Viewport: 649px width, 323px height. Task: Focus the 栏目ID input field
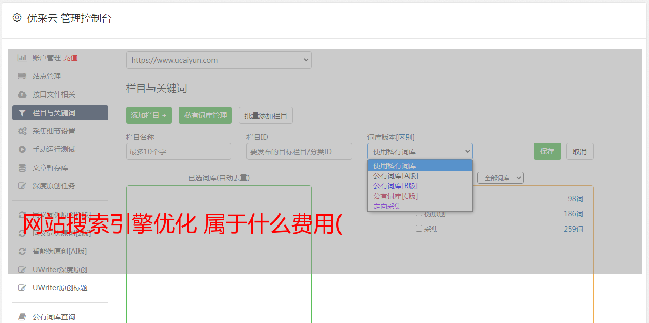click(299, 151)
